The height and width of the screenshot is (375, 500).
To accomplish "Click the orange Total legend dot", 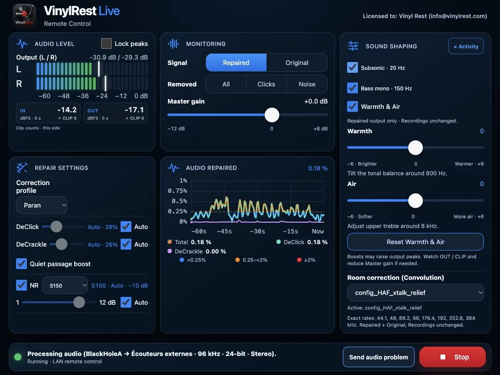I will (169, 242).
